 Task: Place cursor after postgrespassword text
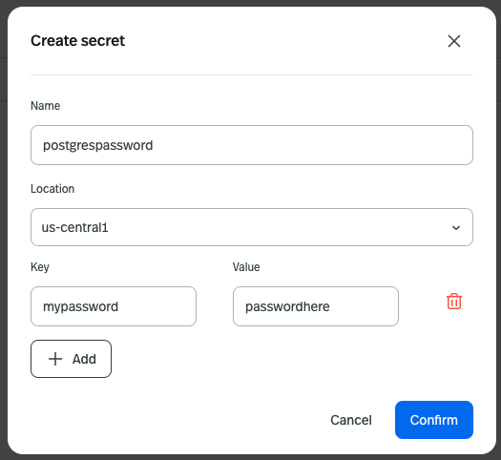[x=154, y=145]
